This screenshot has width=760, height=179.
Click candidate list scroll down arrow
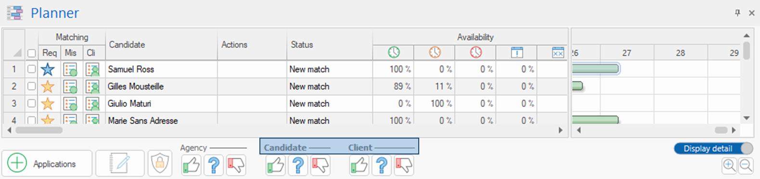[747, 118]
